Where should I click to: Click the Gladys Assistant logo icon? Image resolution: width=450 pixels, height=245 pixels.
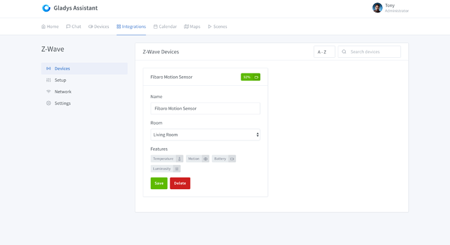click(x=46, y=8)
